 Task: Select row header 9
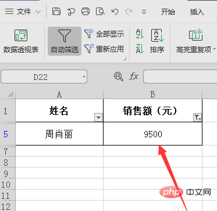pyautogui.click(x=8, y=173)
